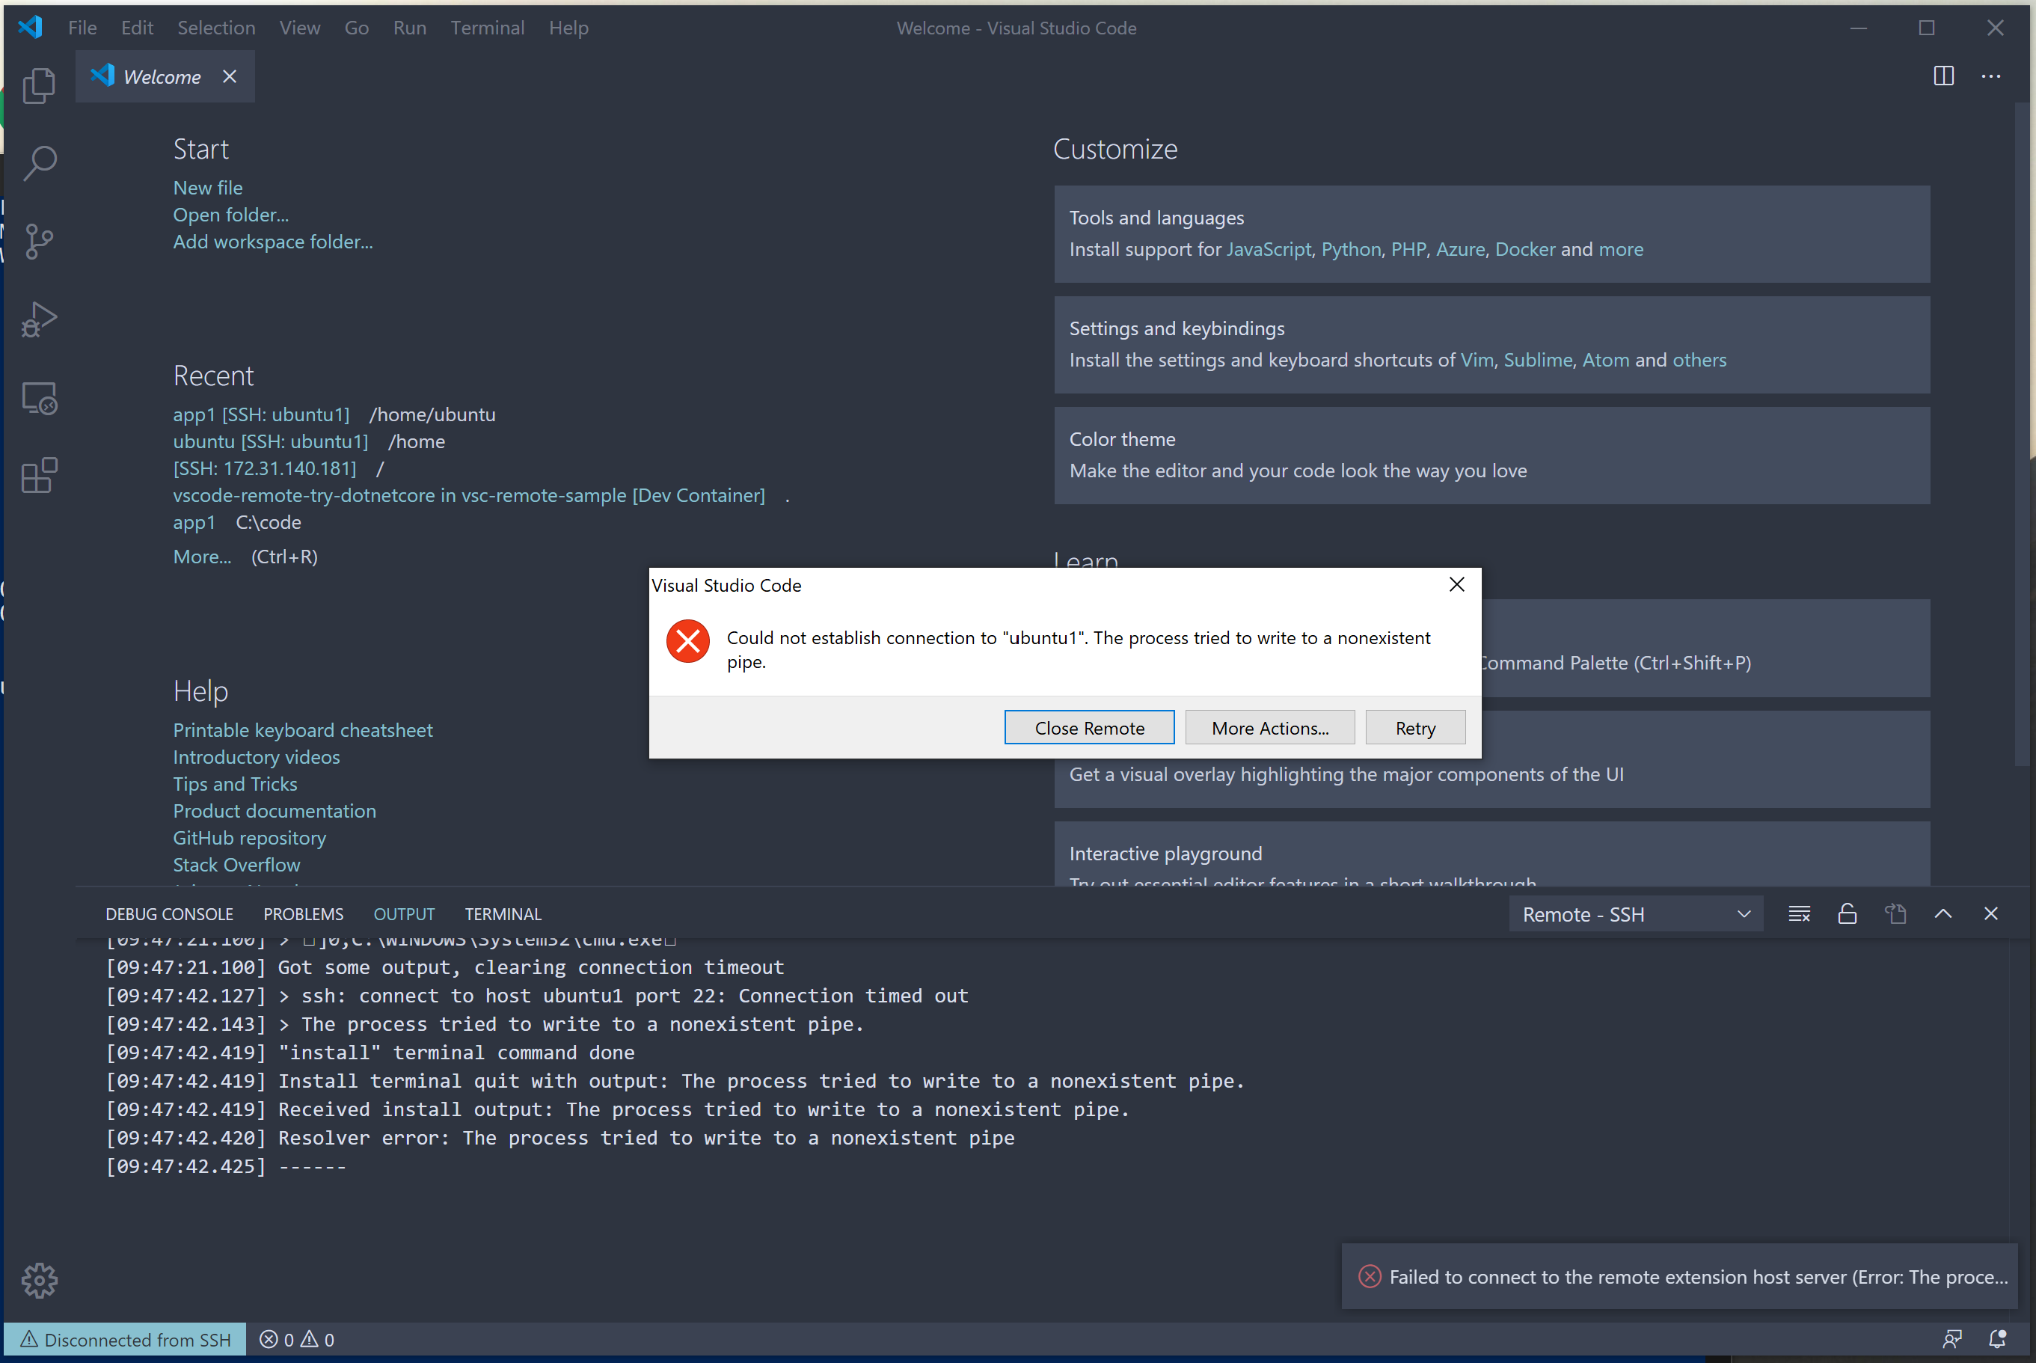
Task: Select the Search icon in activity bar
Action: coord(39,162)
